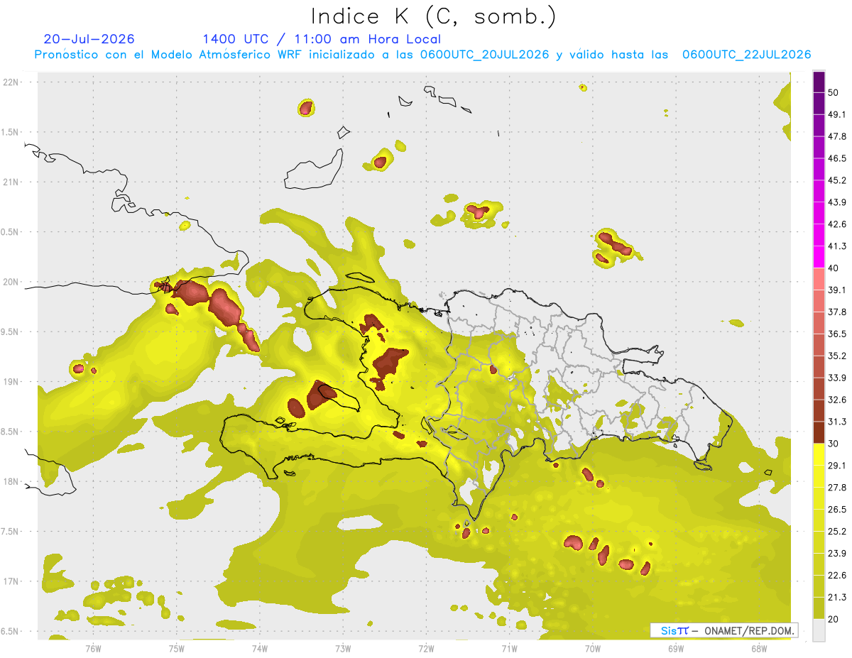Click the '74W' longitude label
852x658 pixels.
pyautogui.click(x=259, y=648)
